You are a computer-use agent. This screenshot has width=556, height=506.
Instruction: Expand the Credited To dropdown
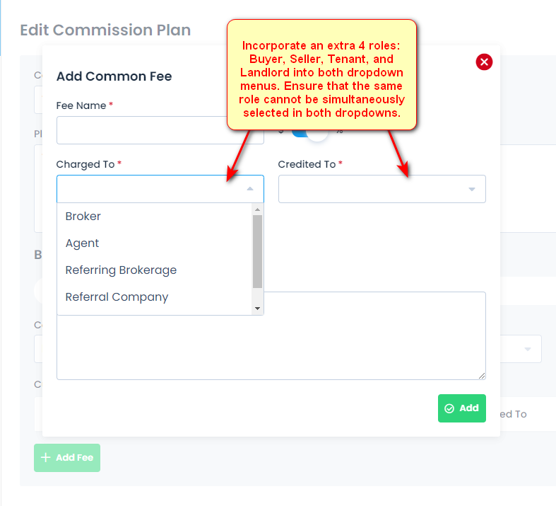(382, 189)
